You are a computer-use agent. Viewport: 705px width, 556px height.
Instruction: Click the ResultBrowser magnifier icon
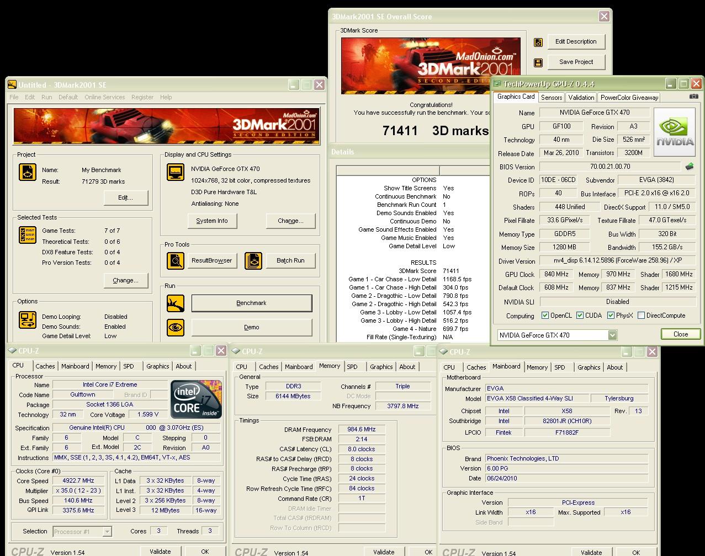pos(176,260)
